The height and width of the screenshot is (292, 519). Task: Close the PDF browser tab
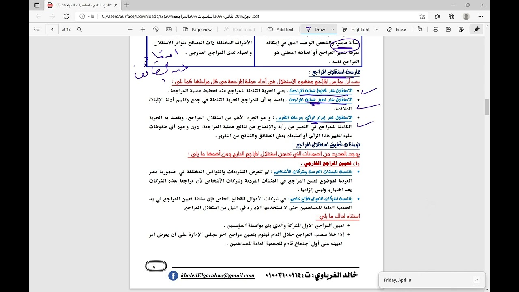tap(116, 5)
